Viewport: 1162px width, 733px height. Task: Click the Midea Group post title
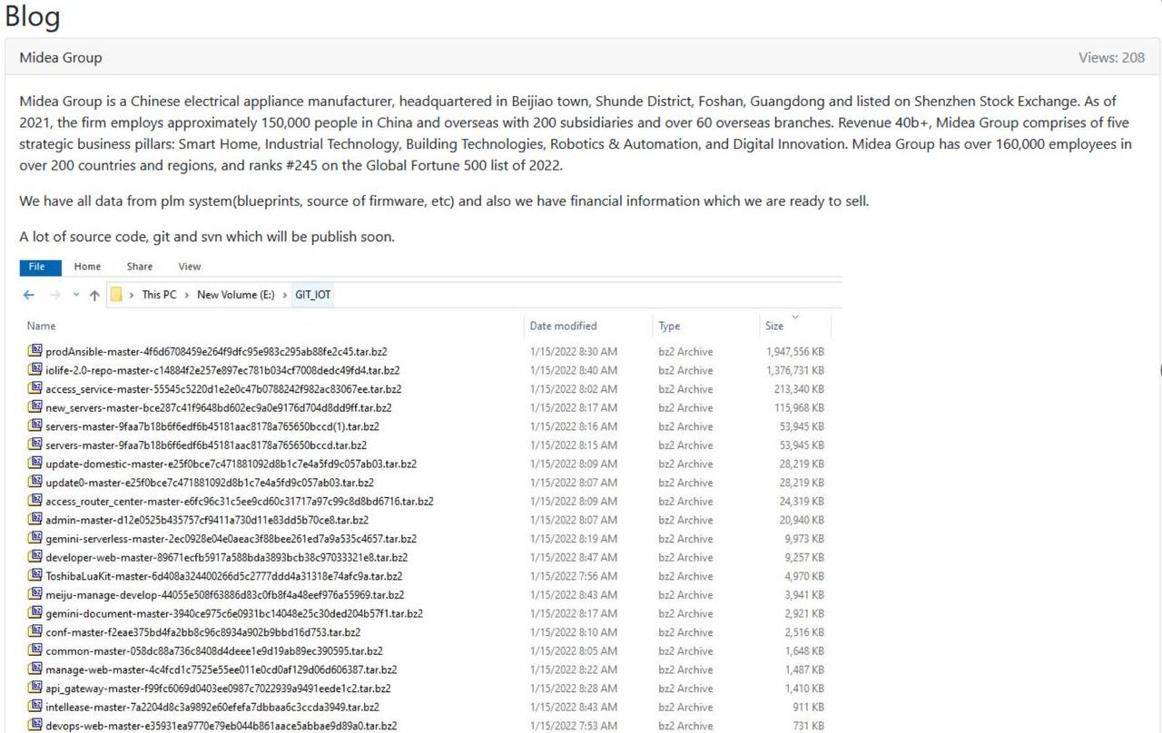coord(61,57)
